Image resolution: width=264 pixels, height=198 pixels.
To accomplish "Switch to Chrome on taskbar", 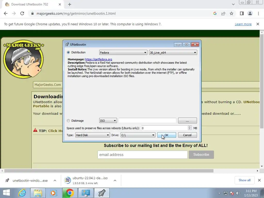I will (x=70, y=193).
